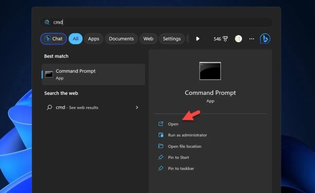Open the user profile avatar
315x193 pixels.
pyautogui.click(x=238, y=39)
